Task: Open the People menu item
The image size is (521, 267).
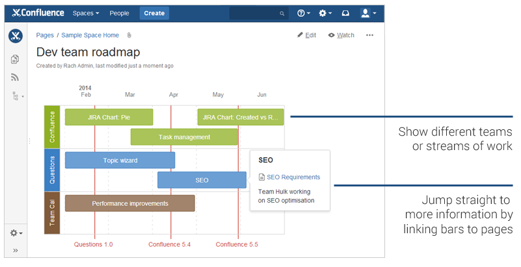Action: pos(119,13)
